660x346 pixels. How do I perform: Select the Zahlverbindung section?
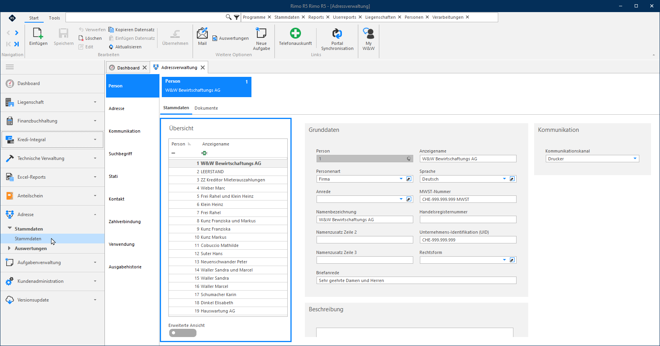[132, 222]
